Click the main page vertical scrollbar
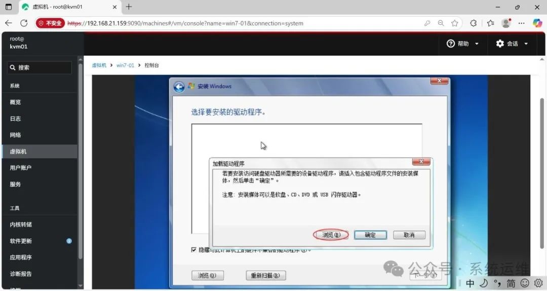 click(x=542, y=173)
